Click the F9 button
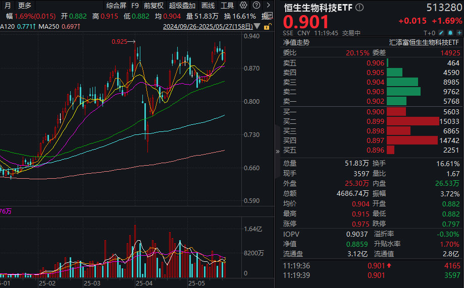This screenshot has height=288, width=464. (135, 6)
